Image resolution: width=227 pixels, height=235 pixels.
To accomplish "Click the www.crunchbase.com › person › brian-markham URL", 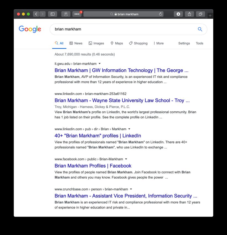I will tap(91, 189).
